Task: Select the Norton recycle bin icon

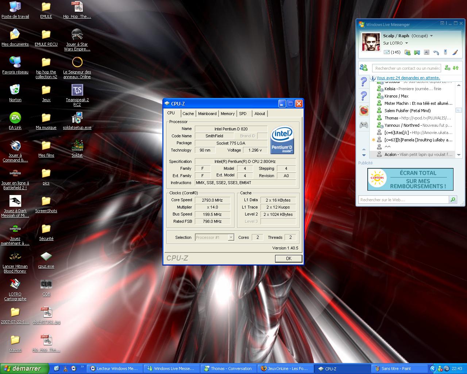Action: coord(15,93)
